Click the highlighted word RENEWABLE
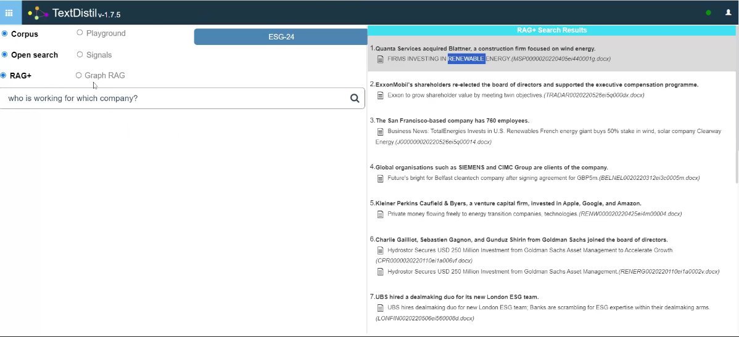The image size is (739, 337). pyautogui.click(x=466, y=59)
